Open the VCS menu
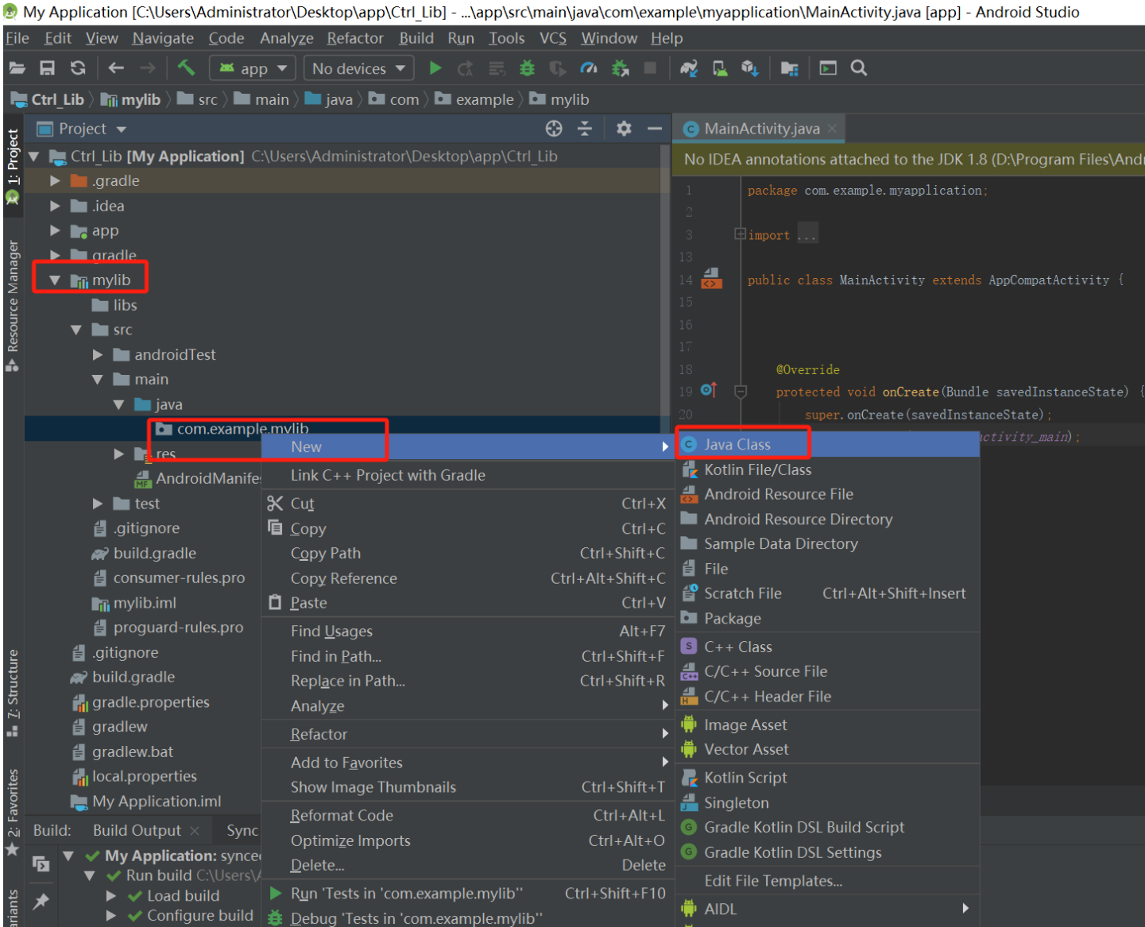Viewport: 1145px width, 927px height. coord(553,38)
